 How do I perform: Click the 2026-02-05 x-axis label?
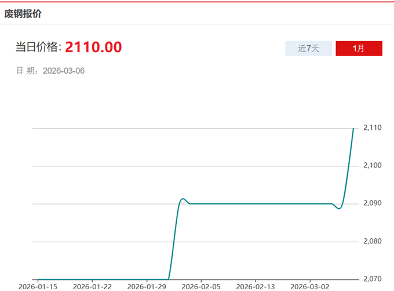coord(200,286)
